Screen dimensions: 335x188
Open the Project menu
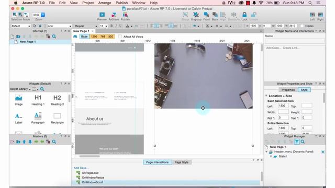point(88,3)
